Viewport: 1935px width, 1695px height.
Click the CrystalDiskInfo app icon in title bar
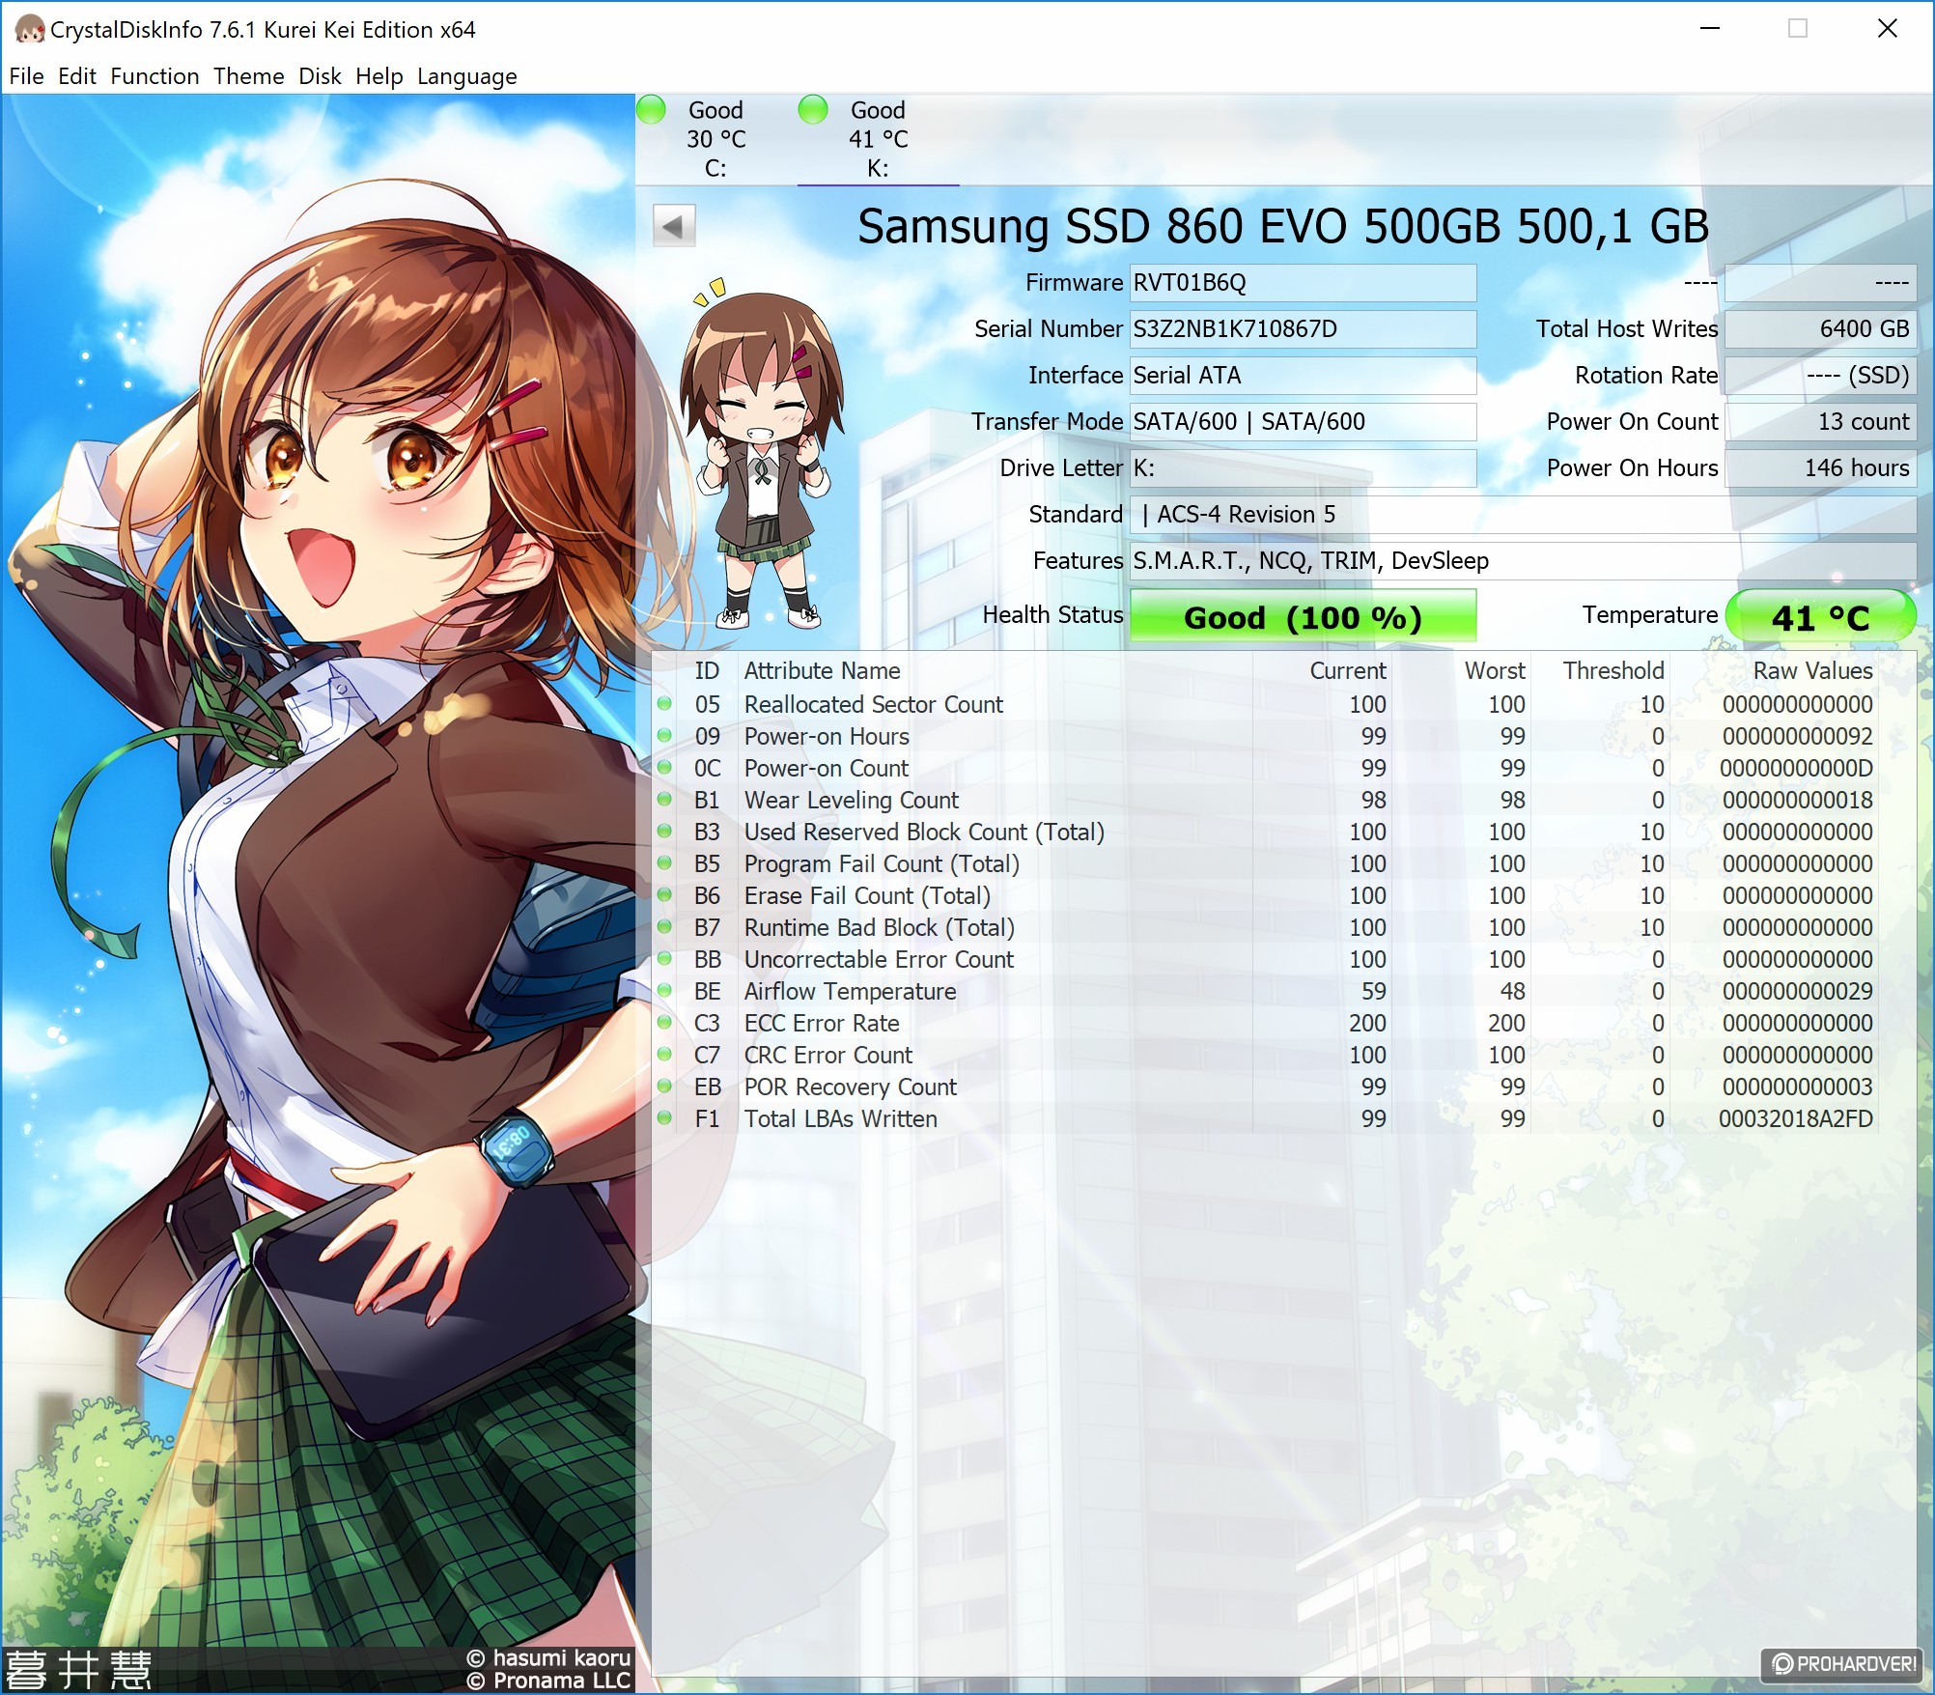(x=29, y=29)
